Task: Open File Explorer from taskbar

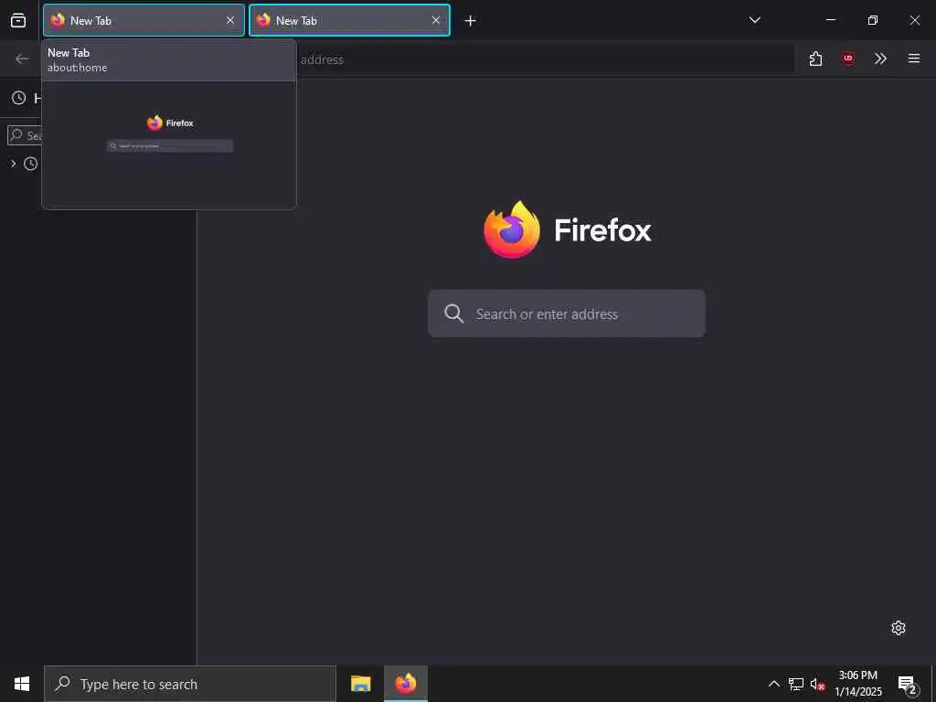Action: click(360, 684)
